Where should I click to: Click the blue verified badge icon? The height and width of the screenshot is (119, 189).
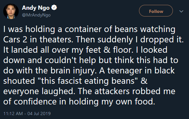[54, 8]
